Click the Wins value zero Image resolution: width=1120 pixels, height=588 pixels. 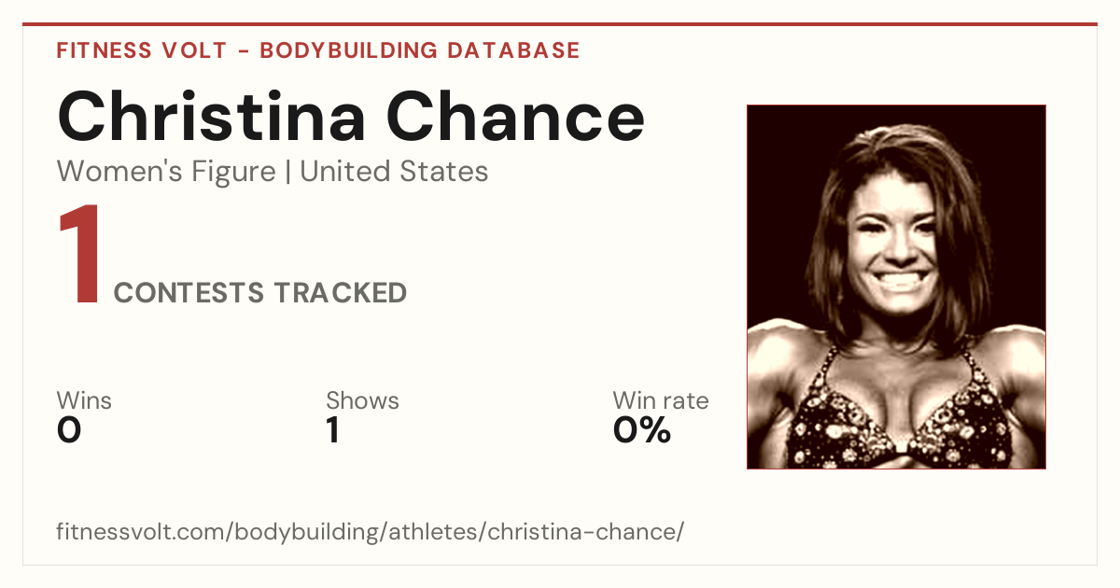[69, 430]
